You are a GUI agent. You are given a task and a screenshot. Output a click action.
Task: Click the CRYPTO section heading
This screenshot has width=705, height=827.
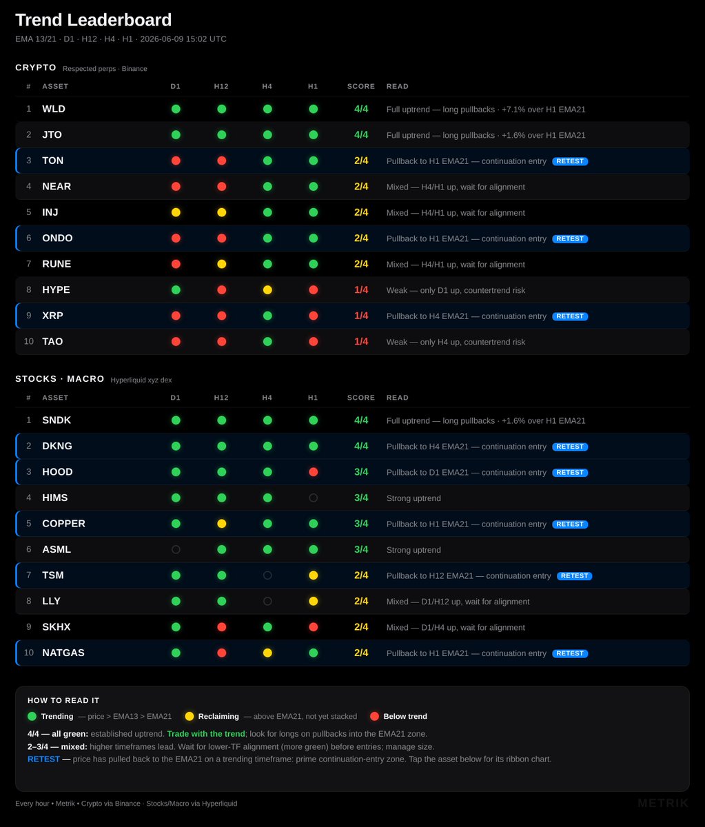point(36,68)
